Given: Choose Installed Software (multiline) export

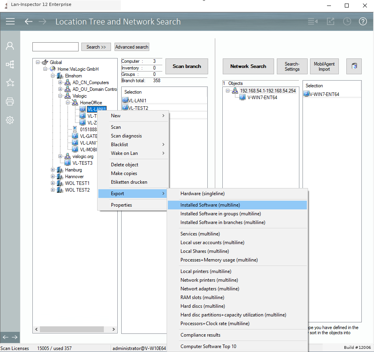Looking at the screenshot, I should tap(237, 205).
